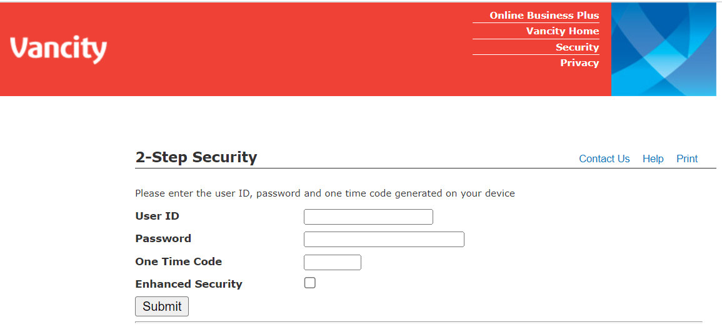Screen dimensions: 722x327
Task: Click the 2-Step Security heading
Action: click(196, 157)
